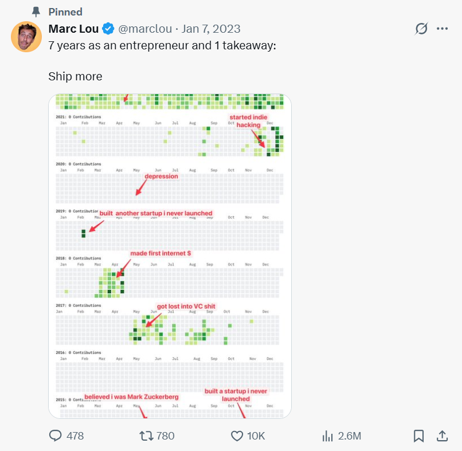Image resolution: width=462 pixels, height=451 pixels.
Task: Click the 478 replies count
Action: tap(75, 436)
